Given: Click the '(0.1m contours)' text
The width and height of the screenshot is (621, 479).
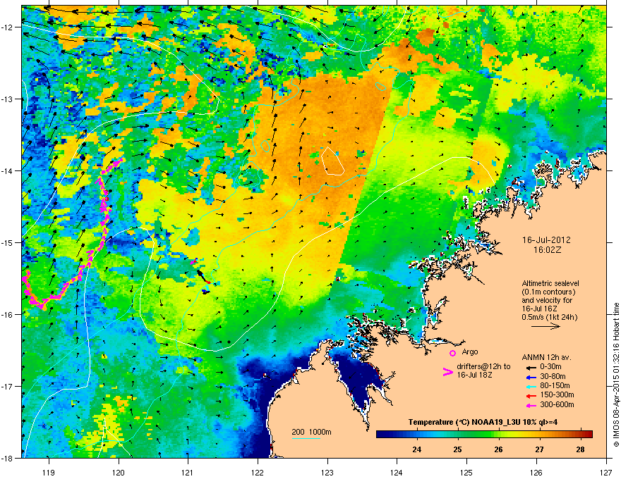Looking at the screenshot, I should coord(548,292).
